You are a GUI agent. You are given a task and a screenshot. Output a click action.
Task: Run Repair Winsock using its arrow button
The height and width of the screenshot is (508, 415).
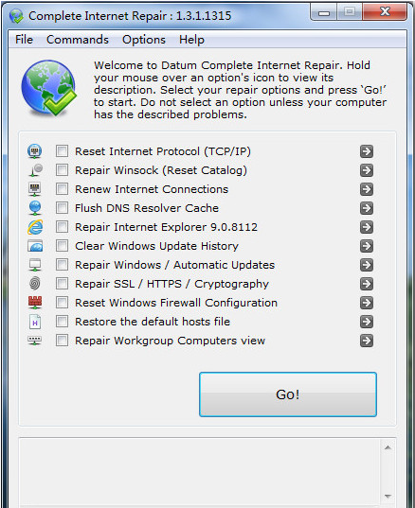click(x=367, y=170)
